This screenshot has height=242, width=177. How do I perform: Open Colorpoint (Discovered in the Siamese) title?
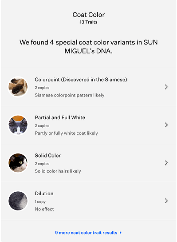pyautogui.click(x=81, y=80)
